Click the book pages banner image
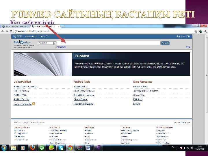This screenshot has width=208, height=156. tap(43, 64)
